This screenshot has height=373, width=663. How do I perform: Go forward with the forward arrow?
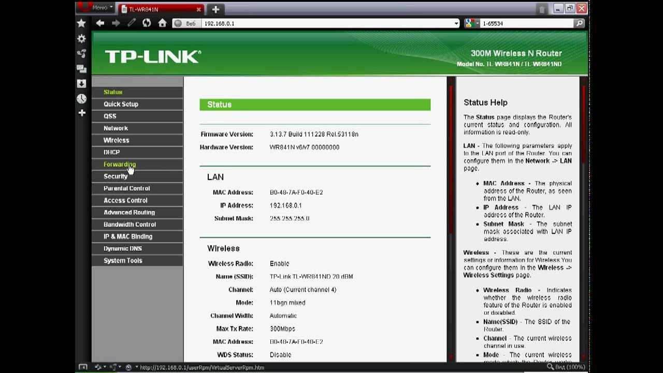116,23
